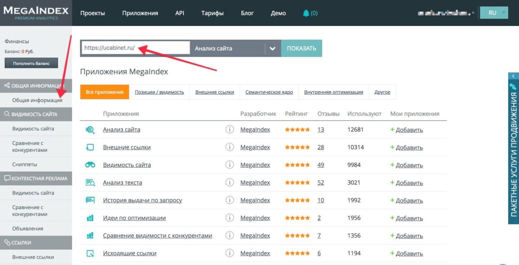This screenshot has height=265, width=519.
Task: Add Анализ сайта to my apps
Action: point(407,130)
